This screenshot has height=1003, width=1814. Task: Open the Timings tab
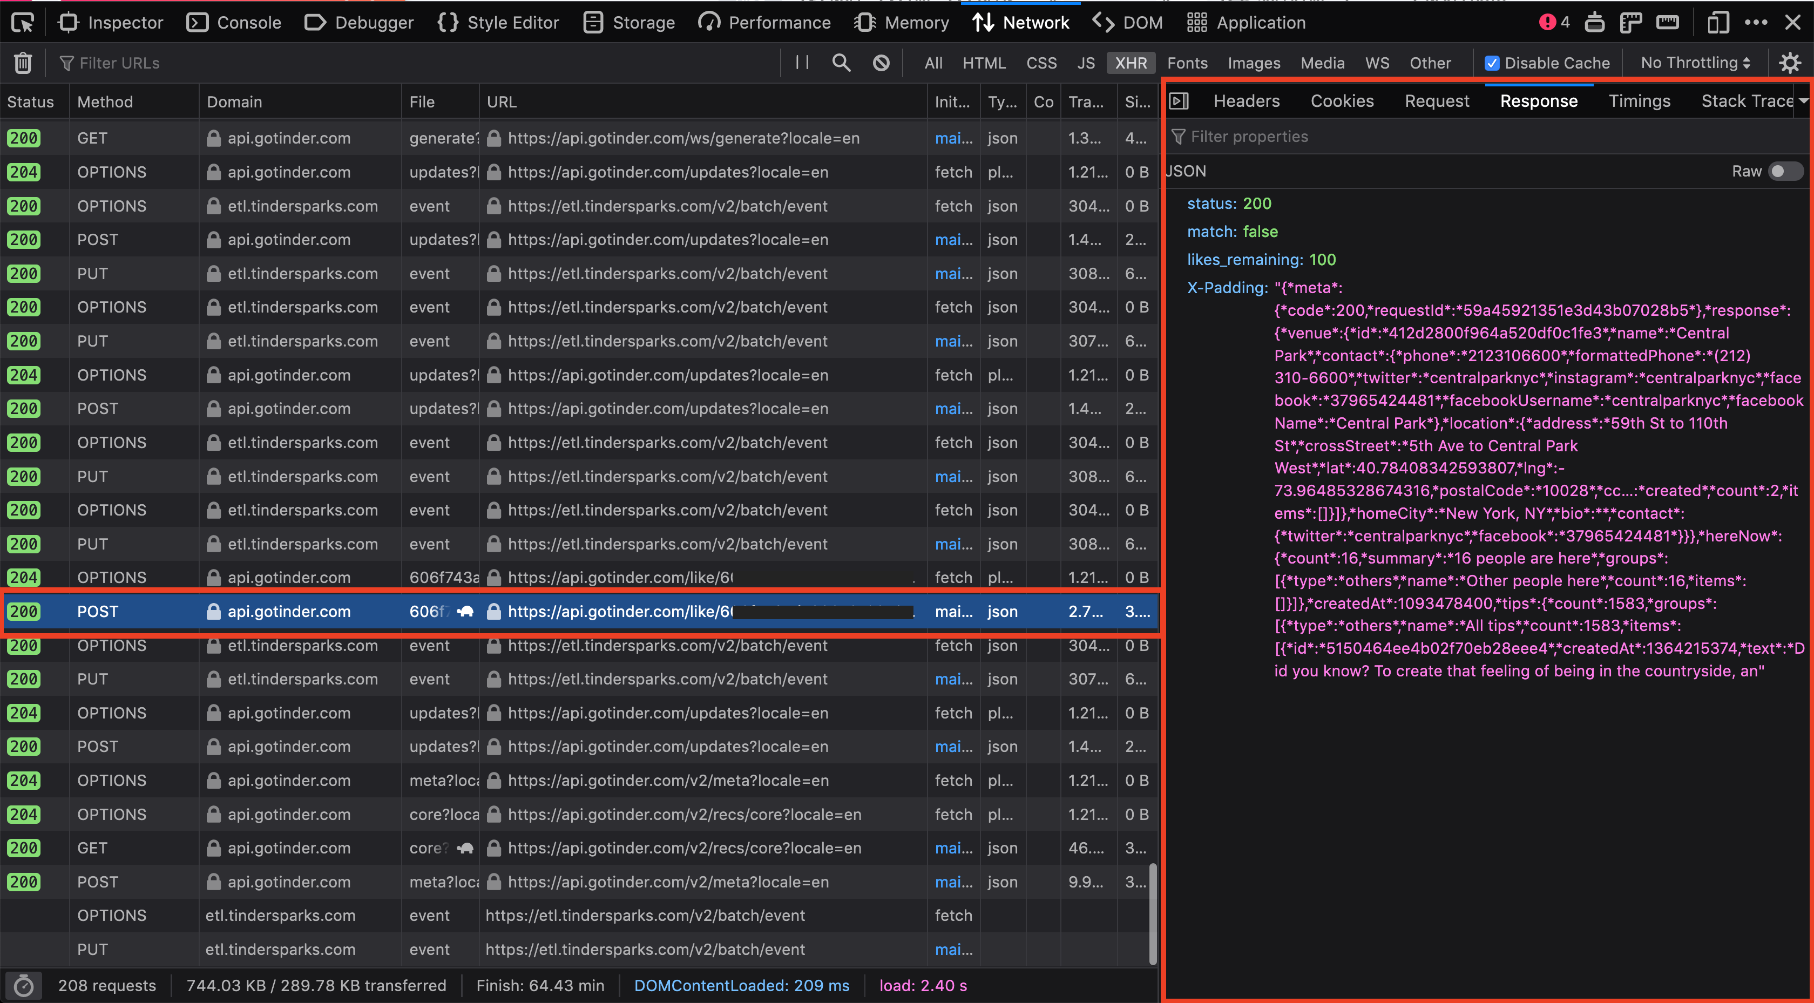pos(1639,101)
